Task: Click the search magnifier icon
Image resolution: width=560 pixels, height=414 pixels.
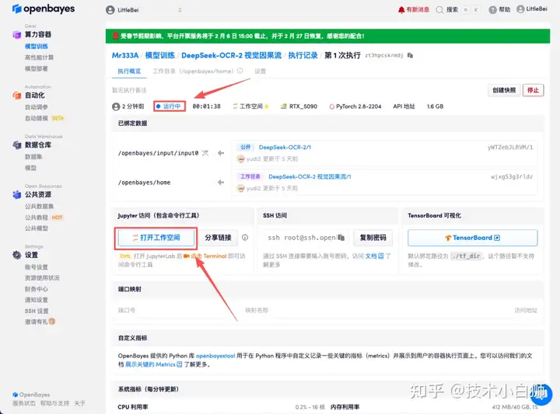Action: point(439,10)
